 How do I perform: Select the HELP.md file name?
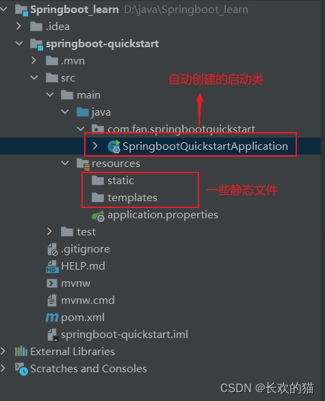coord(83,266)
